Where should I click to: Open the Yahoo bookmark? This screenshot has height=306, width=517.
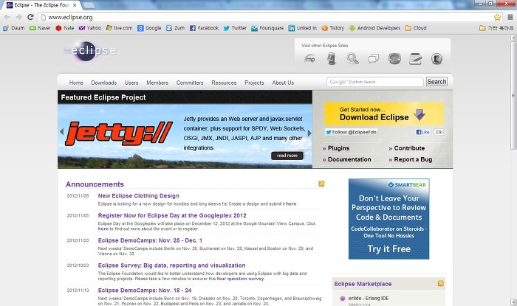tap(89, 28)
